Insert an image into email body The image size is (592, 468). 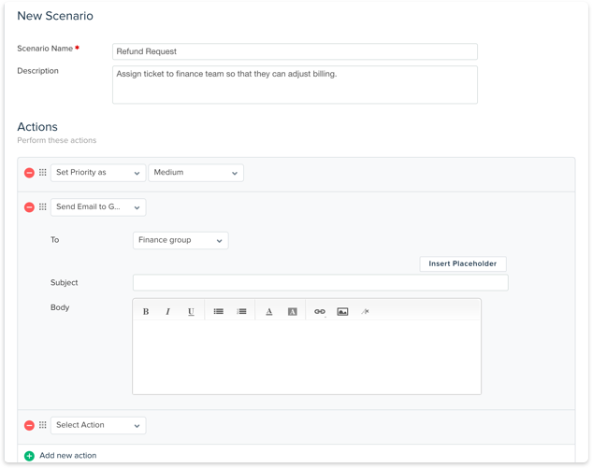(342, 311)
